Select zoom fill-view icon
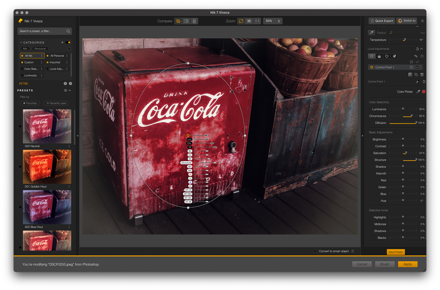Screen dimensions: 440x290 click(249, 21)
